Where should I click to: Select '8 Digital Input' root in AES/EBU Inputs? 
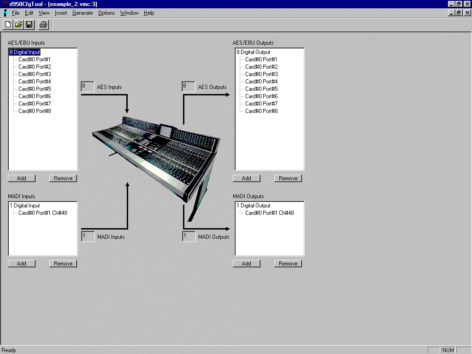(x=25, y=52)
